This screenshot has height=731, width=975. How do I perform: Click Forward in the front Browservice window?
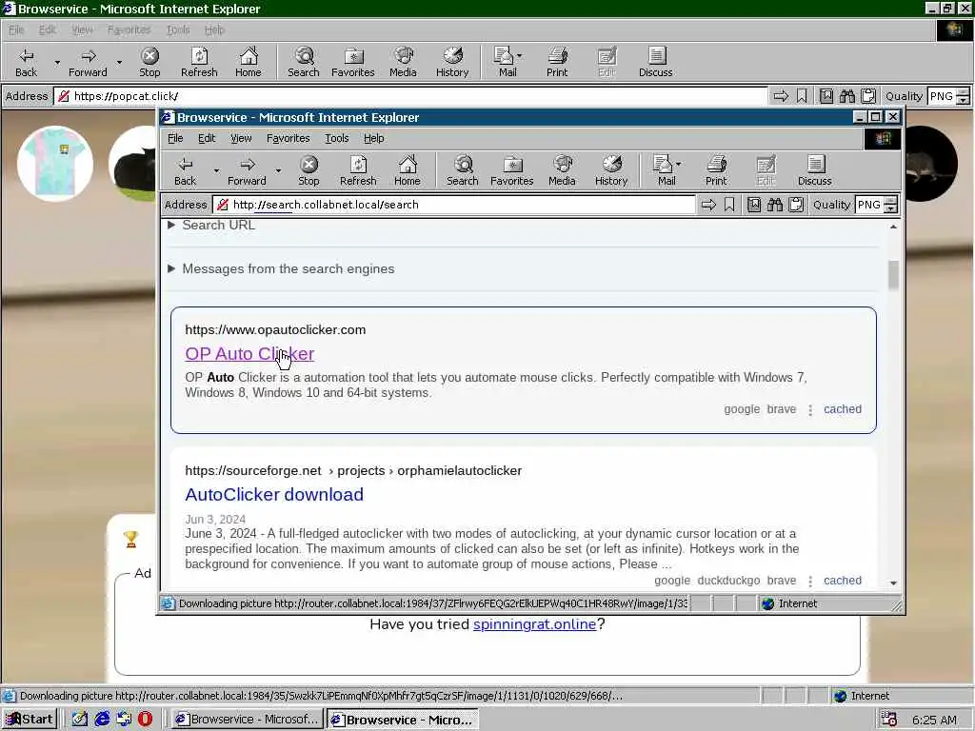pos(247,170)
